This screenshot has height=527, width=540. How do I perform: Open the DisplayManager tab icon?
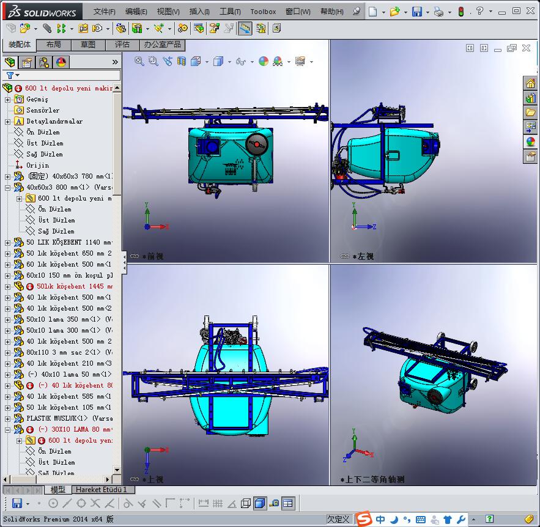(61, 62)
